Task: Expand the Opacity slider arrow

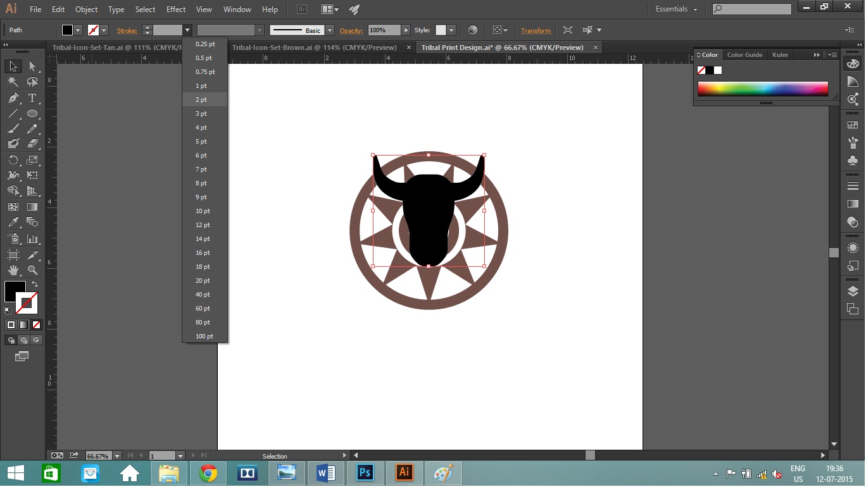Action: point(406,30)
